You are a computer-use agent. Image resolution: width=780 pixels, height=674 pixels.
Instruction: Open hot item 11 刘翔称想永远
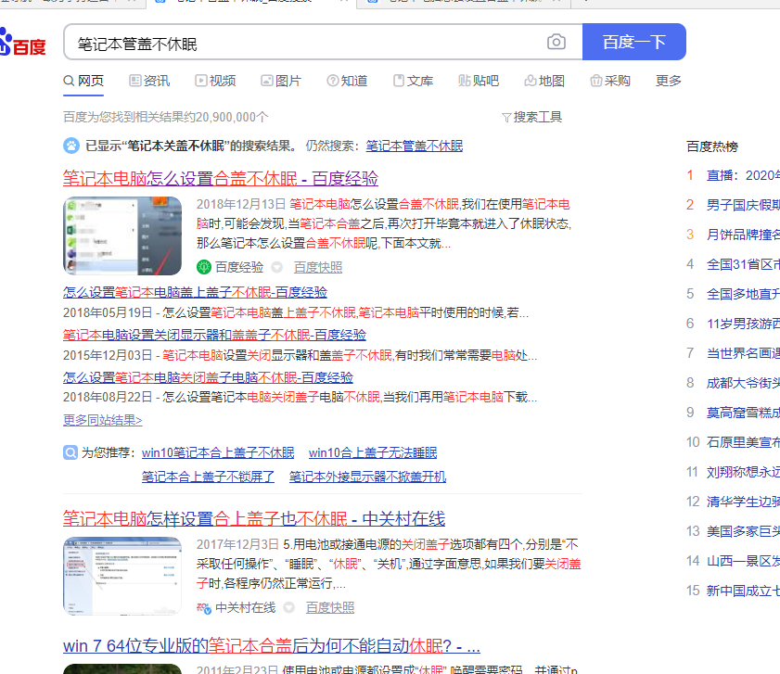743,472
